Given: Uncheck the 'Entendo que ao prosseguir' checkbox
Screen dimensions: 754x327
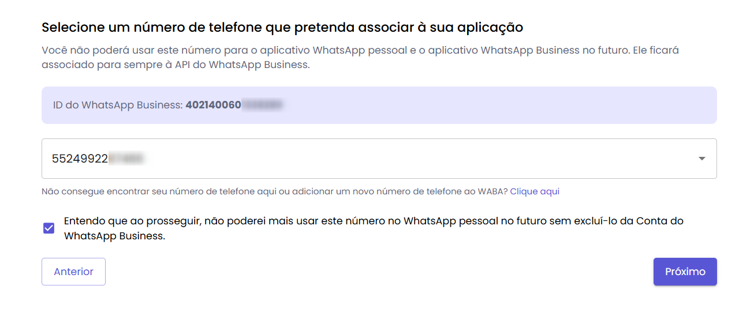Looking at the screenshot, I should pos(49,228).
